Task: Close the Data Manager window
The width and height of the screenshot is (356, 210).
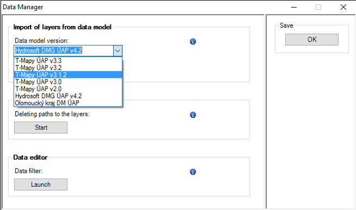Action: [x=344, y=7]
